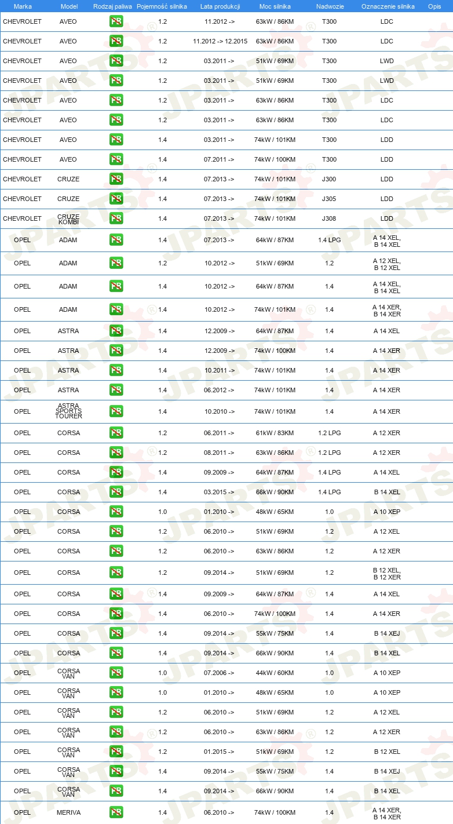Click fuel icon in the Cruze J305 row
The height and width of the screenshot is (824, 453).
(x=116, y=199)
